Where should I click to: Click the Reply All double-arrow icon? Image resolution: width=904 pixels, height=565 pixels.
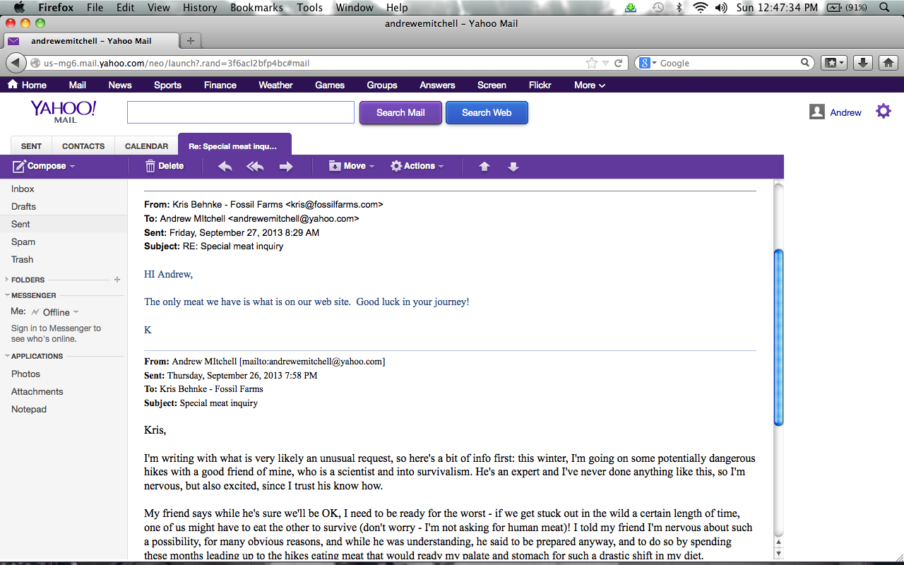pyautogui.click(x=255, y=167)
